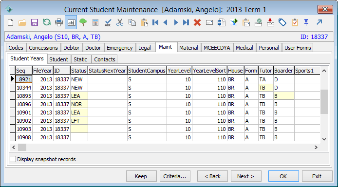Create a new record with blank page icon

(x=10, y=22)
